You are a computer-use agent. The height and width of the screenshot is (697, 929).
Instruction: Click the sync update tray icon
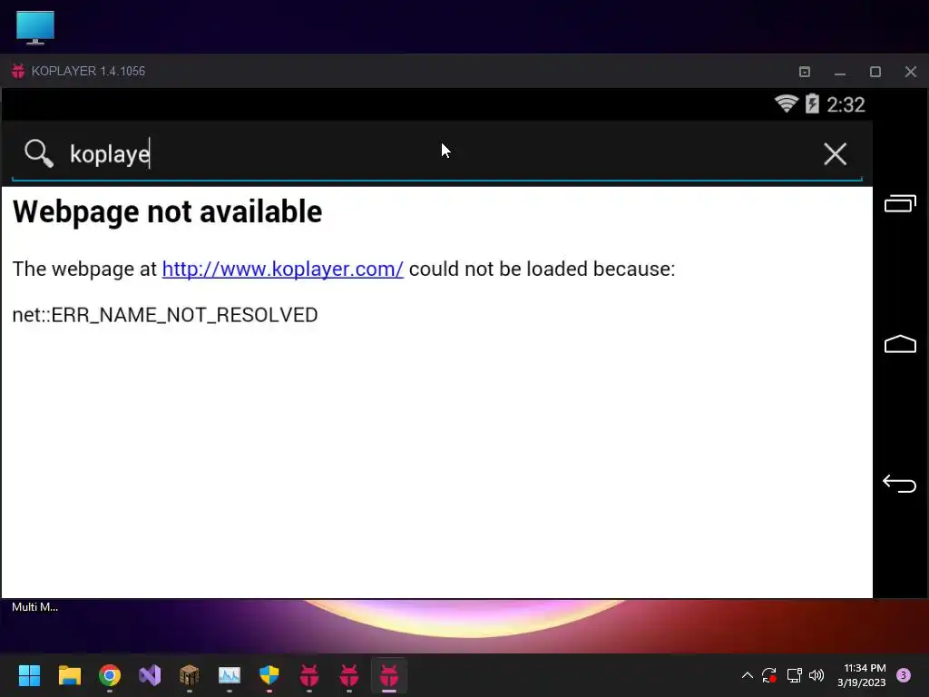769,675
